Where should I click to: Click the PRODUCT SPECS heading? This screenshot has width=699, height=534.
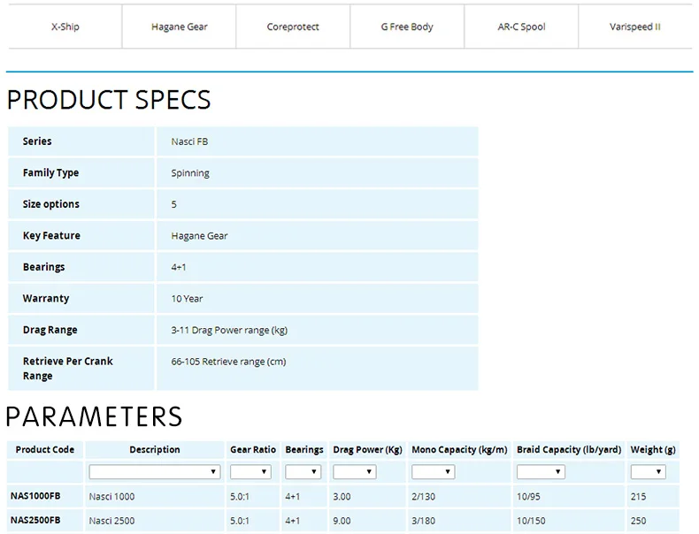109,99
